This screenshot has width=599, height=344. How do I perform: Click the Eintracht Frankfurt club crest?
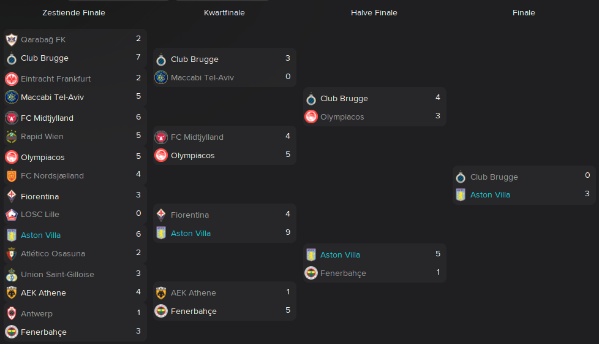point(12,79)
